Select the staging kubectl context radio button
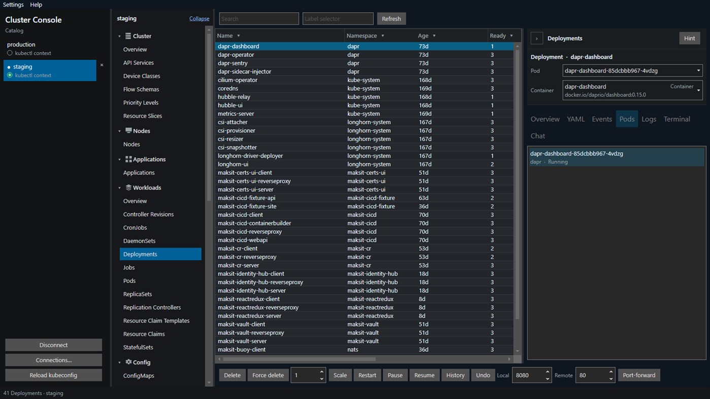The height and width of the screenshot is (399, 710). point(10,75)
